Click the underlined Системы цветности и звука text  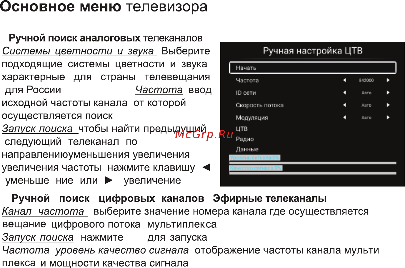coord(78,51)
